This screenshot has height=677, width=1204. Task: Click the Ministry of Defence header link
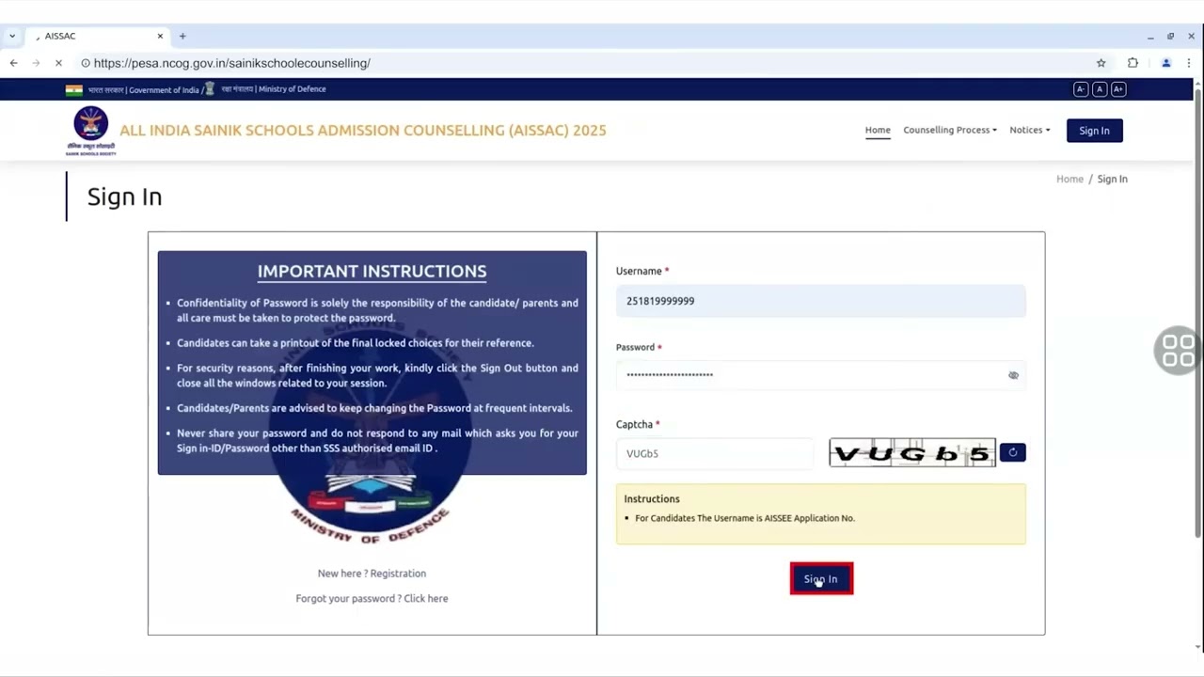click(x=293, y=89)
